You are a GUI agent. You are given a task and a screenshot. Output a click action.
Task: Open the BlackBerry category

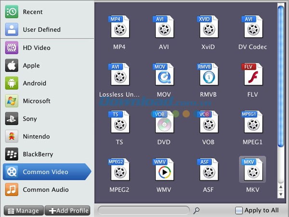pyautogui.click(x=47, y=154)
